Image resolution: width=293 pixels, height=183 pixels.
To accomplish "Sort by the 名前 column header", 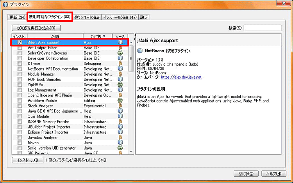I will [55, 36].
